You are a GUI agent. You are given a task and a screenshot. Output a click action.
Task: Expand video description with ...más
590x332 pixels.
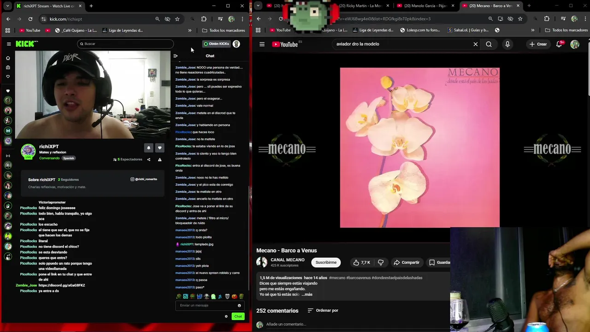[x=307, y=294]
